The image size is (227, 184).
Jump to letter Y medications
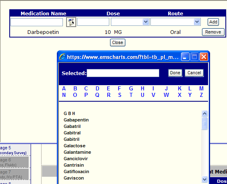click(190, 95)
